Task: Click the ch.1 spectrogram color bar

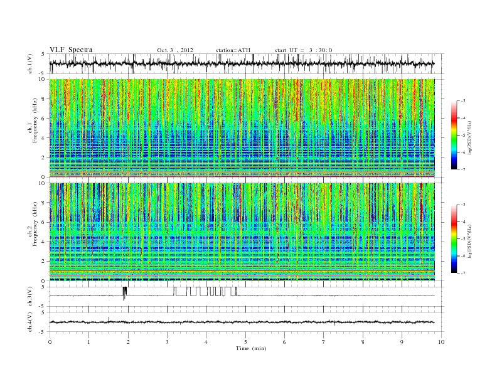Action: pos(454,136)
